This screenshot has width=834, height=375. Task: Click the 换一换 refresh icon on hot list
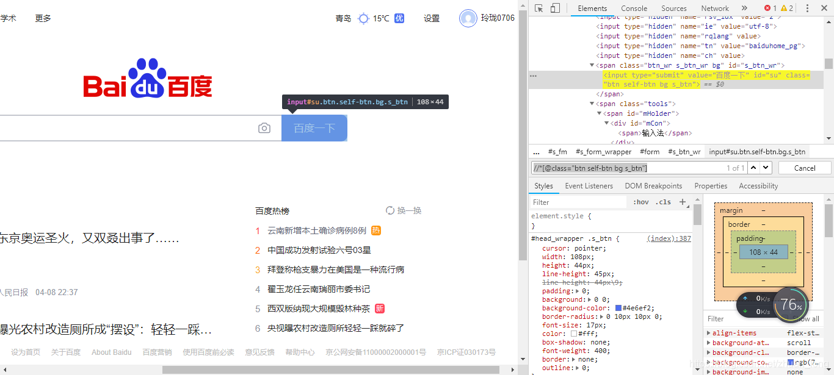coord(391,210)
